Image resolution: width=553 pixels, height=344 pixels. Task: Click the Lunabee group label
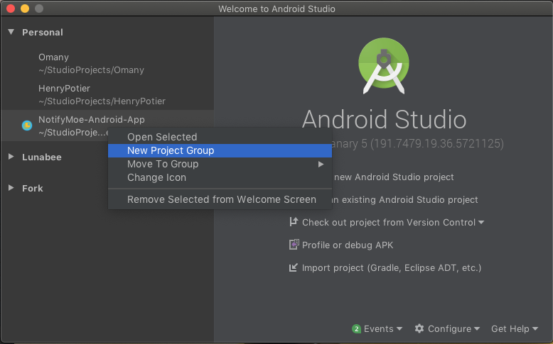click(x=42, y=157)
